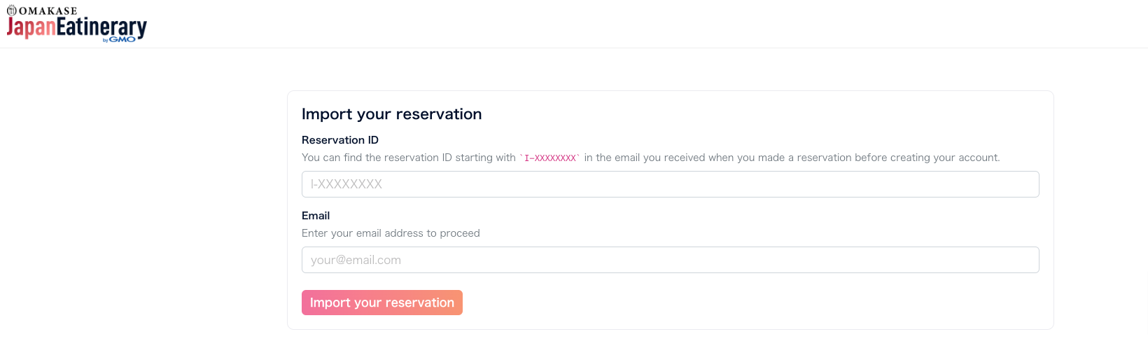Click the 'Enter your email address to proceed' hint

click(x=391, y=233)
